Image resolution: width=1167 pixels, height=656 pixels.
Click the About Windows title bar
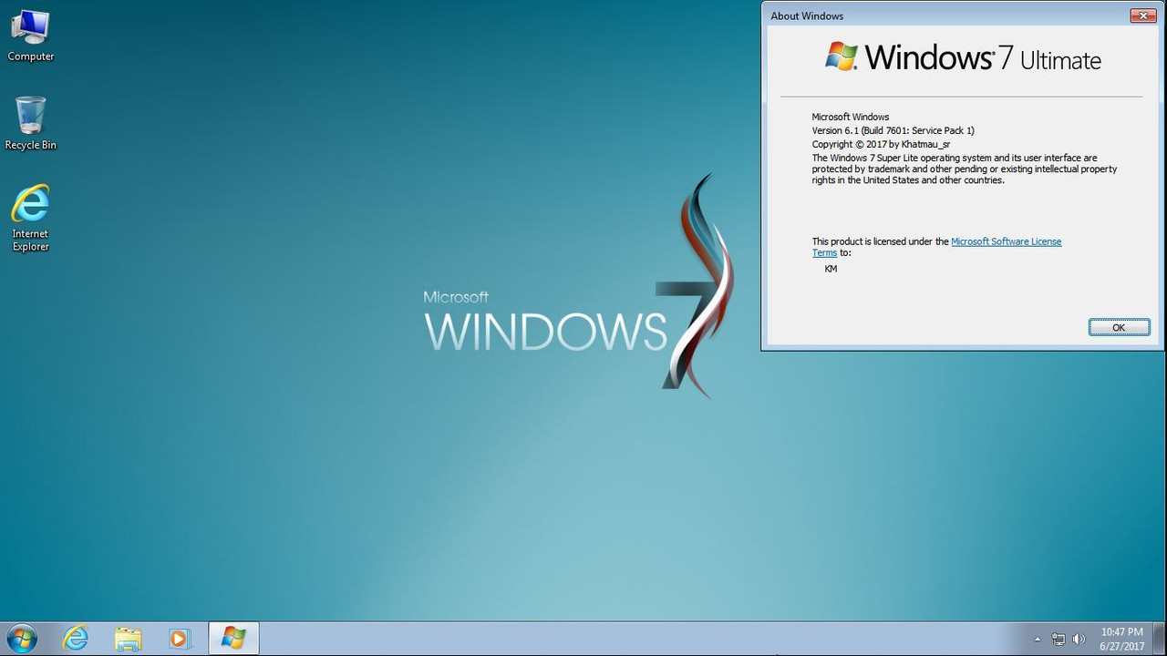tap(948, 15)
